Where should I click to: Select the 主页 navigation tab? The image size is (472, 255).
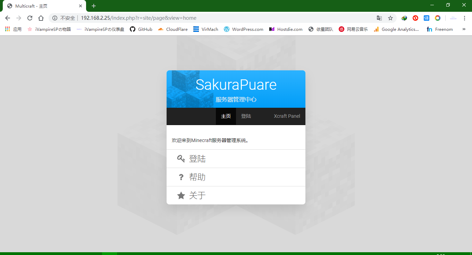tap(226, 116)
